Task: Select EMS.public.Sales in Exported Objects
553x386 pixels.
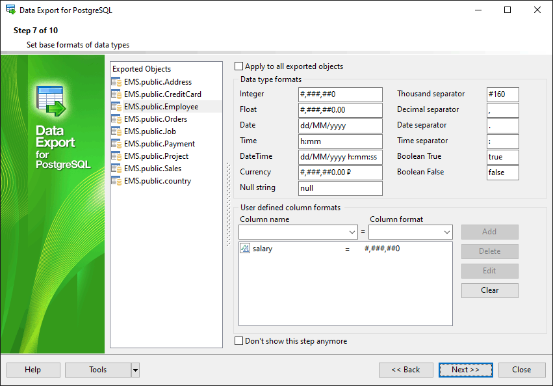Action: 153,169
